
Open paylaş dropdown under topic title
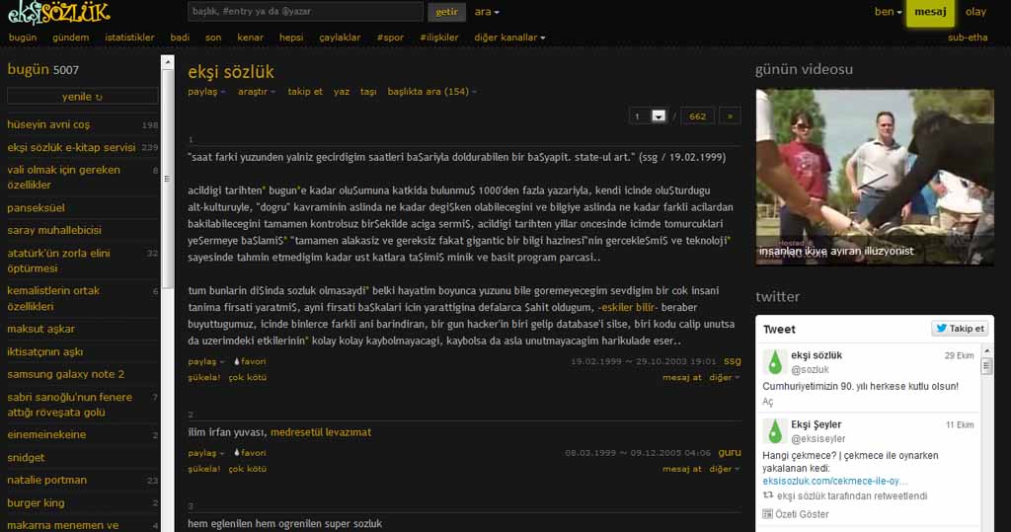pyautogui.click(x=206, y=92)
